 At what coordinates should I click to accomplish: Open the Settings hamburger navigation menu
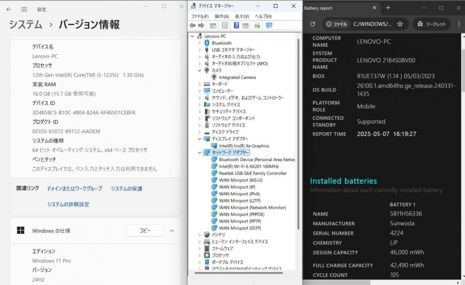click(24, 9)
